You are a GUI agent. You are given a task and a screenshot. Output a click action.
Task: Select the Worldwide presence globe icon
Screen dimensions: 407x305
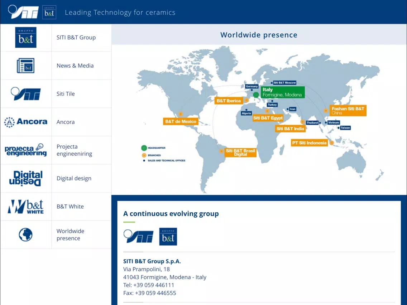[x=26, y=234]
